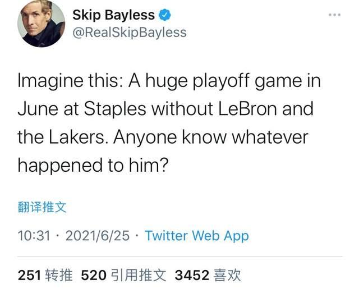Open the three-dot more options menu
The width and height of the screenshot is (359, 293).
[334, 15]
